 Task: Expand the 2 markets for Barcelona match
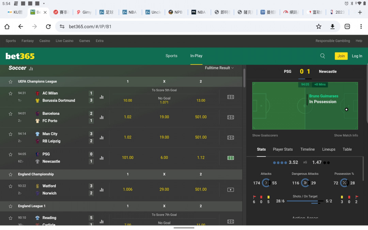coord(20,121)
